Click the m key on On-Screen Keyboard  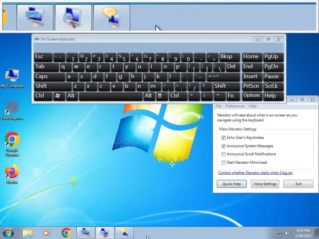(x=155, y=87)
